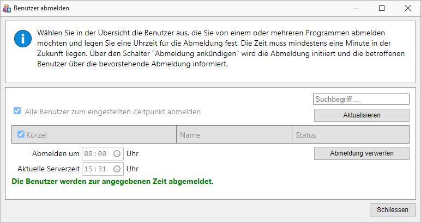Screen dimensions: 421x223
Task: Click the blue information icon
Action: click(x=23, y=39)
